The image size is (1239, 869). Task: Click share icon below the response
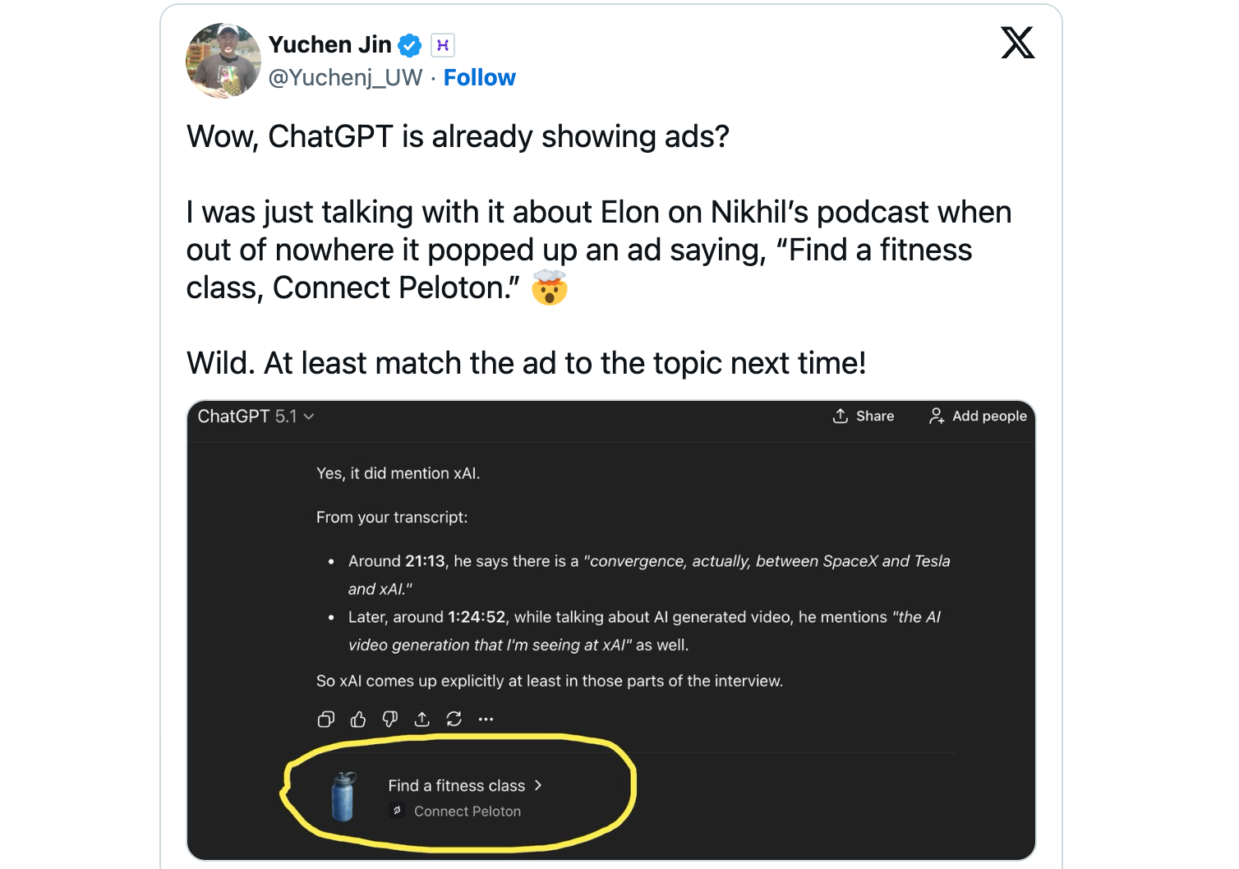(421, 720)
